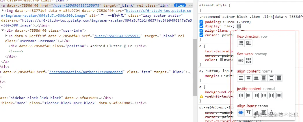303x122 pixels.
Task: Click the flex badge on the anchor element
Action: coord(180,5)
